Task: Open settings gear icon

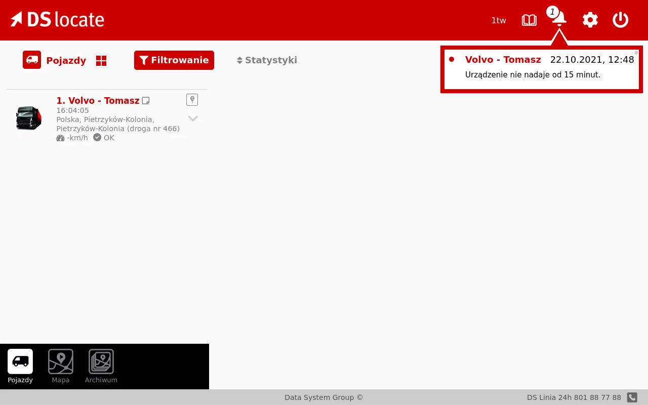Action: point(590,20)
